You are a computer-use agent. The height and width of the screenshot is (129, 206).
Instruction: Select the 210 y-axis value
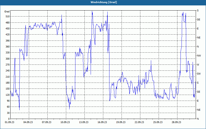[8, 77]
